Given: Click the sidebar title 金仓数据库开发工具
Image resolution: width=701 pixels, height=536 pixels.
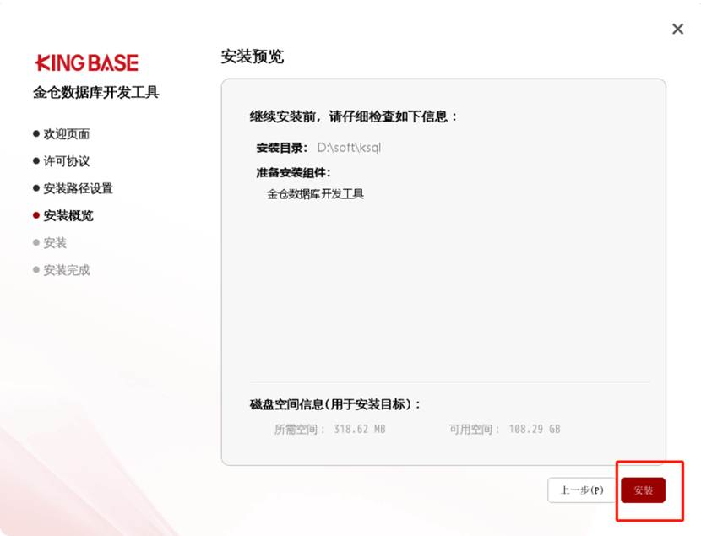Looking at the screenshot, I should pos(96,92).
